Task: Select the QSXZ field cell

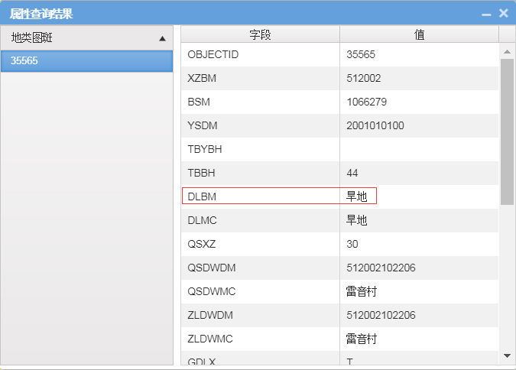Action: [260, 245]
